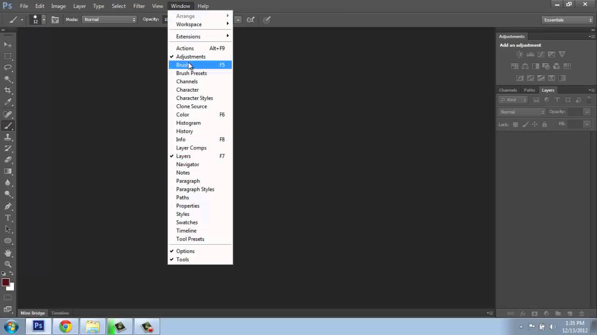Toggle Adjustments panel in Window menu

pos(200,57)
